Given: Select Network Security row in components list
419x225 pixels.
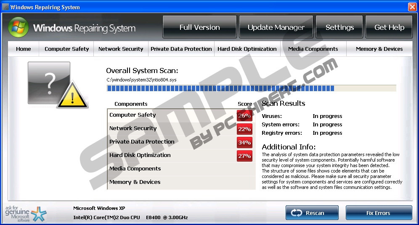Looking at the screenshot, I should pyautogui.click(x=181, y=129).
